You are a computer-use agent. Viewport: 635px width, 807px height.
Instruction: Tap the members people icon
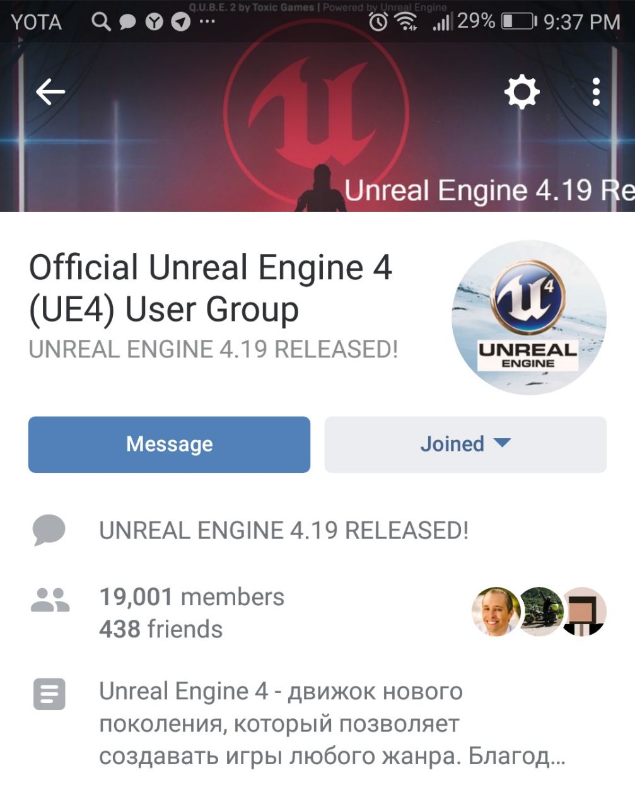[x=50, y=600]
